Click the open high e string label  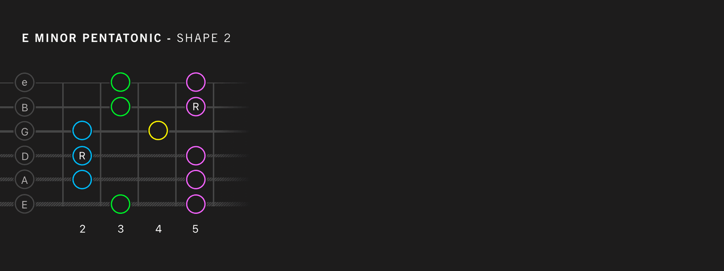point(25,82)
